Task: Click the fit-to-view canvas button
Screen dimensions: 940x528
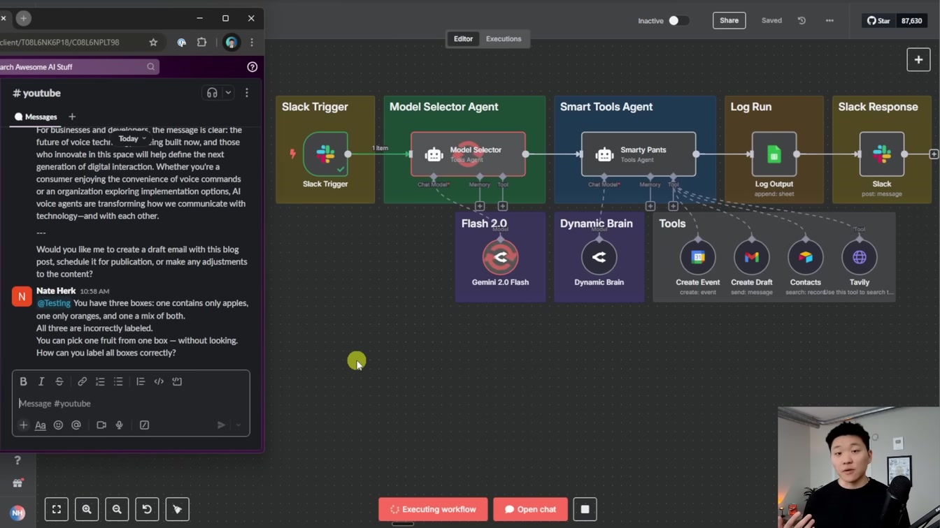Action: tap(57, 509)
